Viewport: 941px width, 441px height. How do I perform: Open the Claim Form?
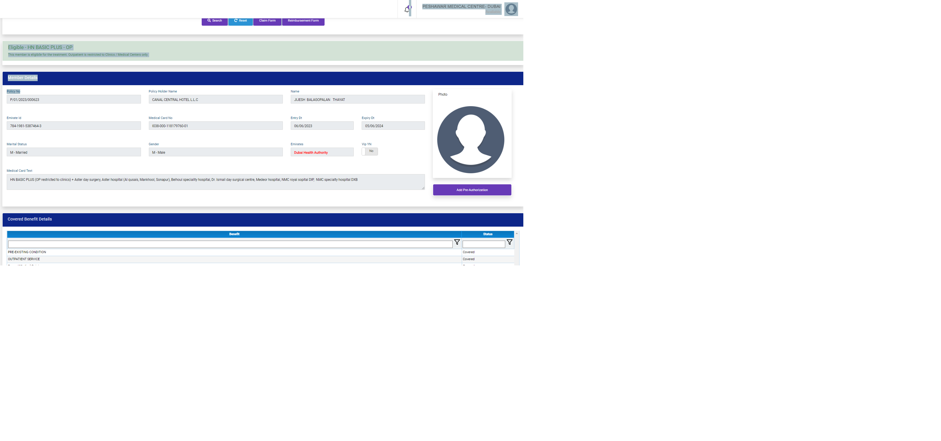point(267,21)
